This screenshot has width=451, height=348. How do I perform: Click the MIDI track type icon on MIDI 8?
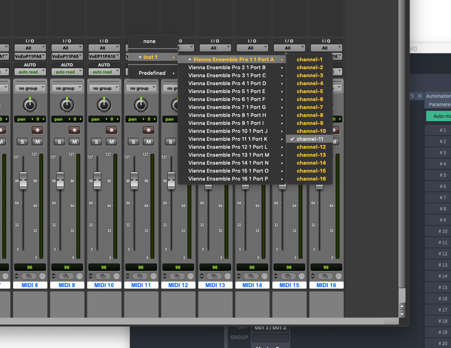pyautogui.click(x=42, y=276)
